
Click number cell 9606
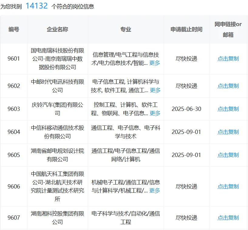point(14,187)
